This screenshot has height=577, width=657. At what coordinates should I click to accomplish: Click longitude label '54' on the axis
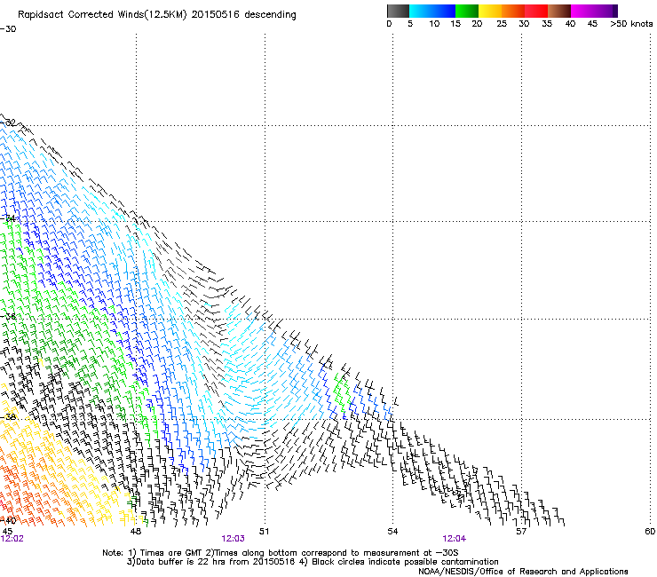tap(392, 532)
